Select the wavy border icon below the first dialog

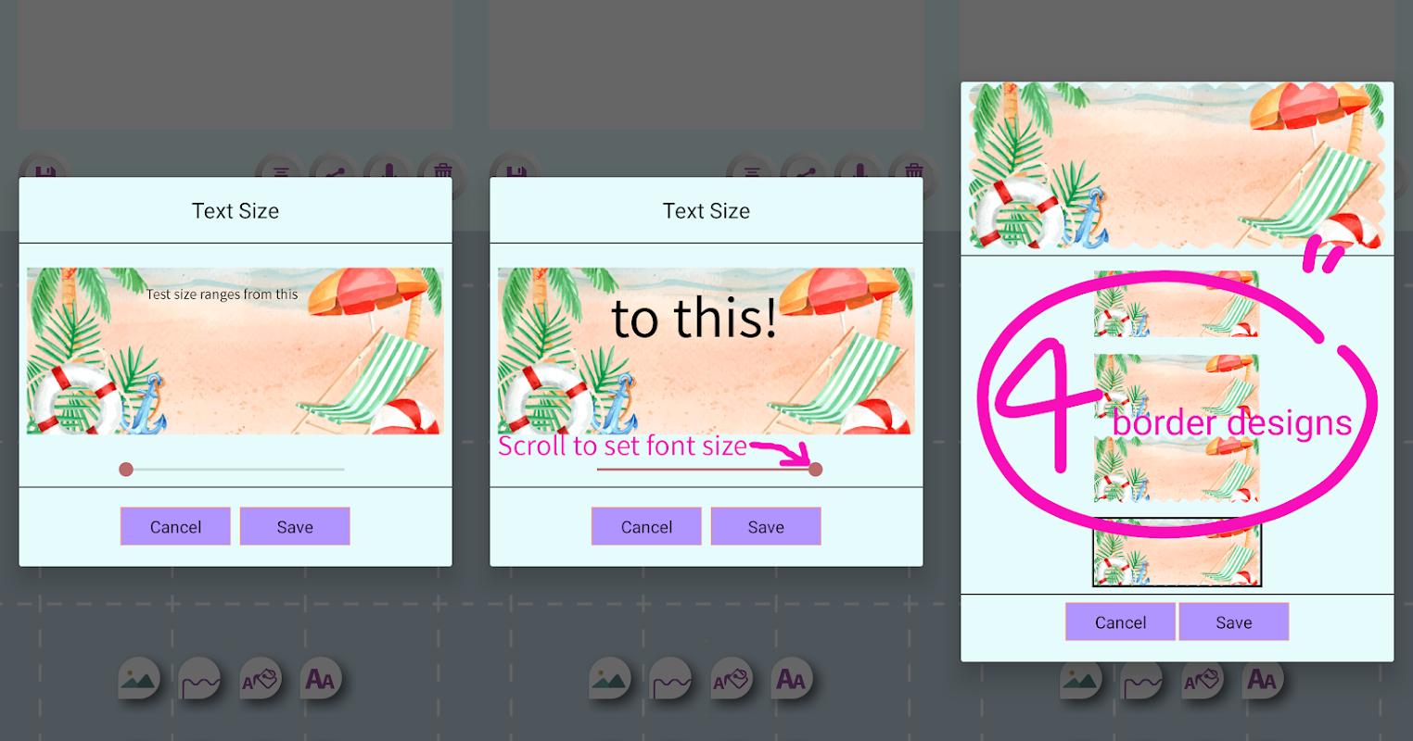coord(199,679)
